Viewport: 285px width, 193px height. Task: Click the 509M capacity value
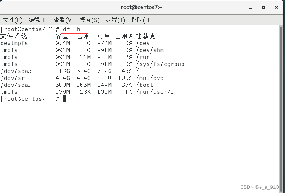click(63, 85)
